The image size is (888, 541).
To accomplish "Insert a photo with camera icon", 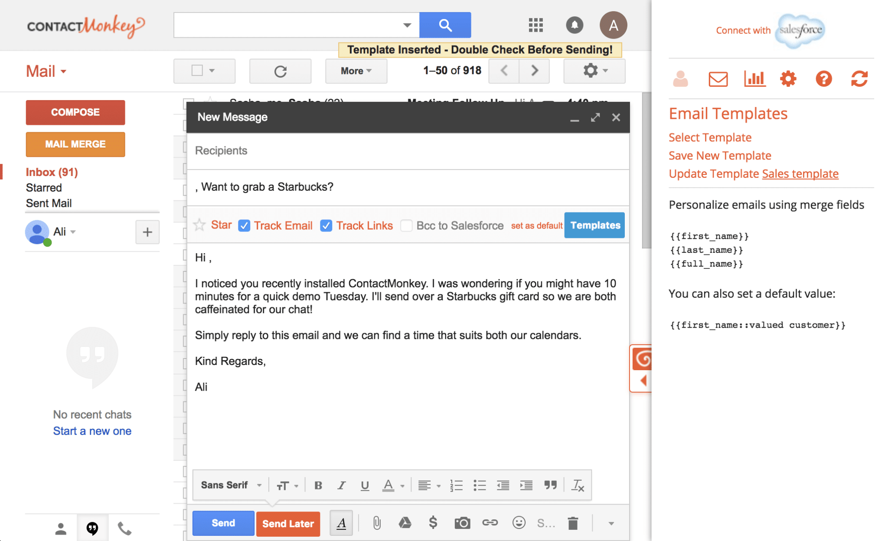I will click(x=462, y=523).
